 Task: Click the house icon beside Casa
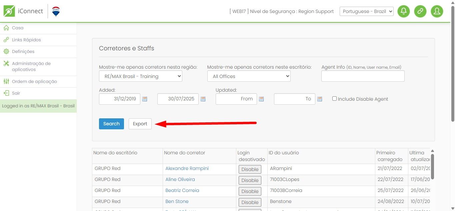[x=6, y=28]
